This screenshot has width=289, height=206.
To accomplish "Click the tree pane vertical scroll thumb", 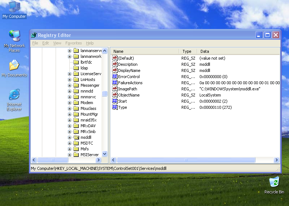I will tap(104, 94).
